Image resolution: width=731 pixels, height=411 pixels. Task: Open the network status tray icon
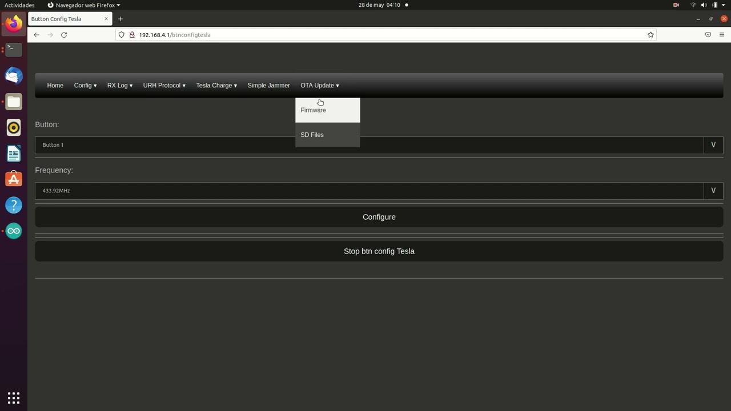tap(693, 5)
